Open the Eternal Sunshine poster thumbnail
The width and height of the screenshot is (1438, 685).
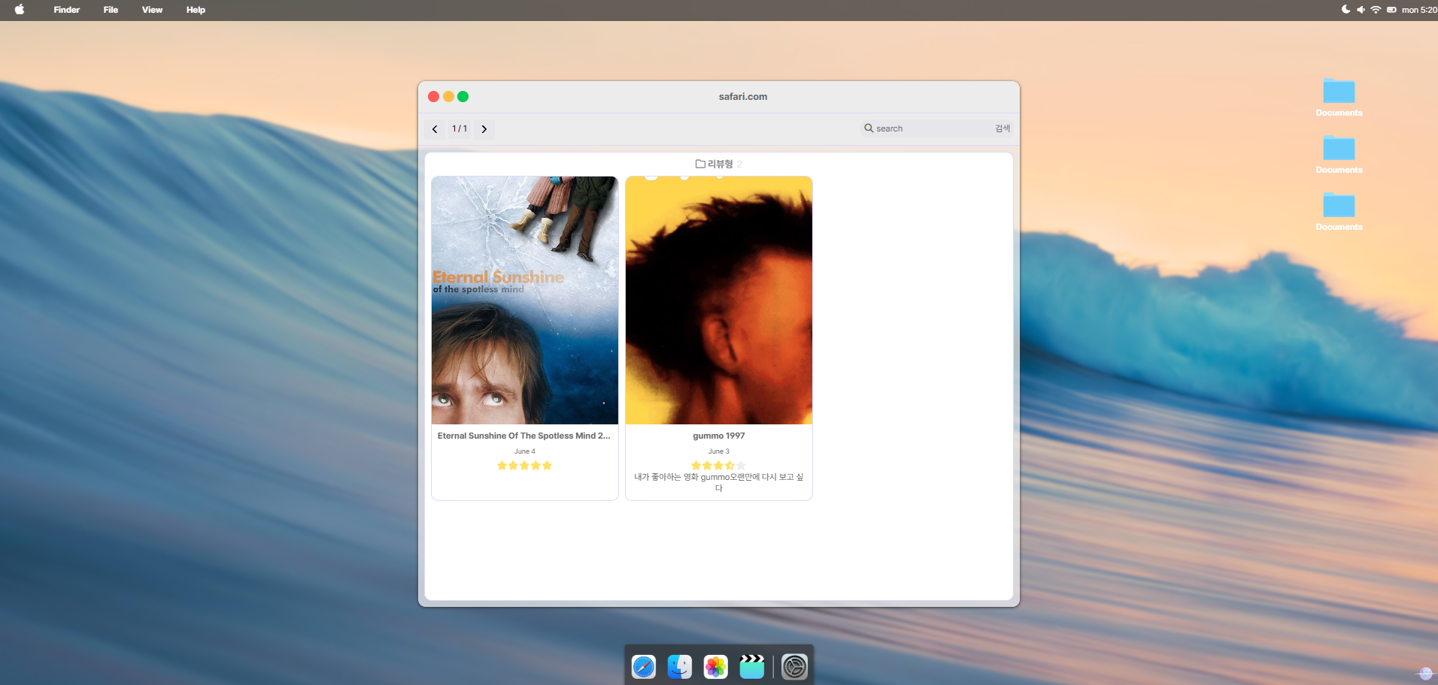point(525,300)
